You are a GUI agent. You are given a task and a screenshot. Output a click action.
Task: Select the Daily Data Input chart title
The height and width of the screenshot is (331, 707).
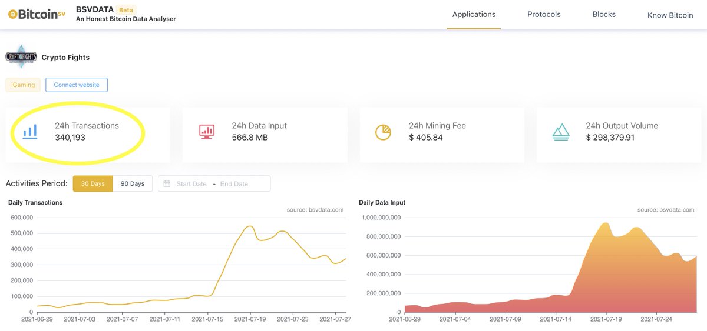click(x=382, y=203)
